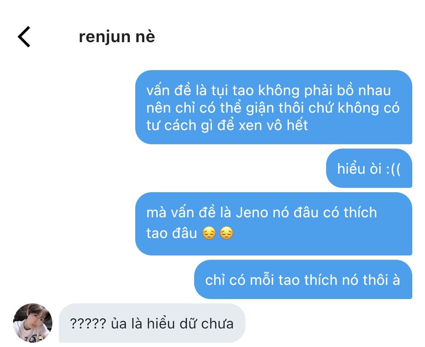Click "không phải bồ nhau" in the top bubble

click(x=324, y=90)
